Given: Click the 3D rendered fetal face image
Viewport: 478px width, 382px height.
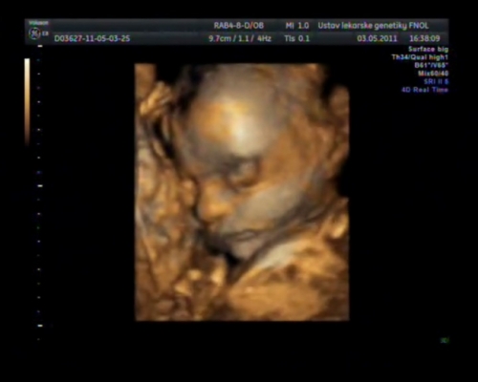Looking at the screenshot, I should coord(242,192).
